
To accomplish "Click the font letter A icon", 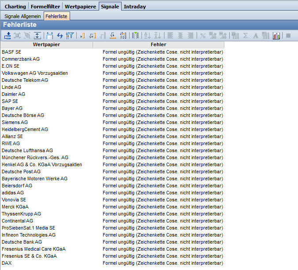I will [256, 36].
